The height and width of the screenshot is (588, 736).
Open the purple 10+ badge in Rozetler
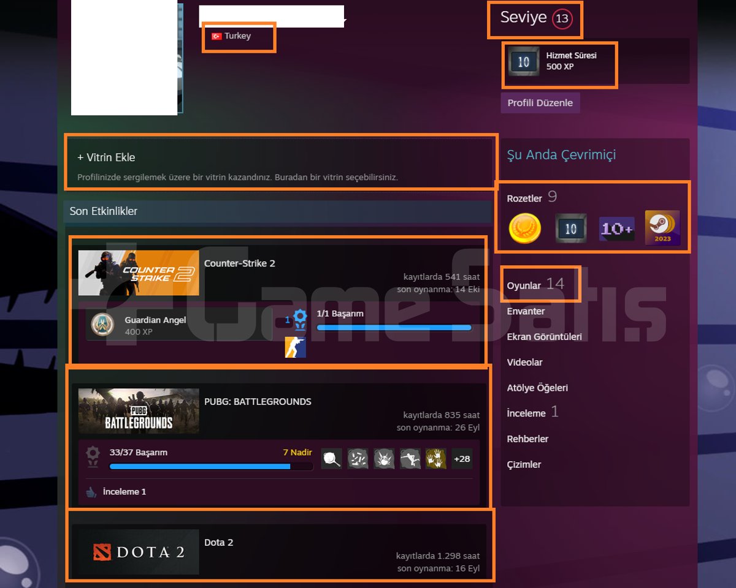pyautogui.click(x=617, y=228)
